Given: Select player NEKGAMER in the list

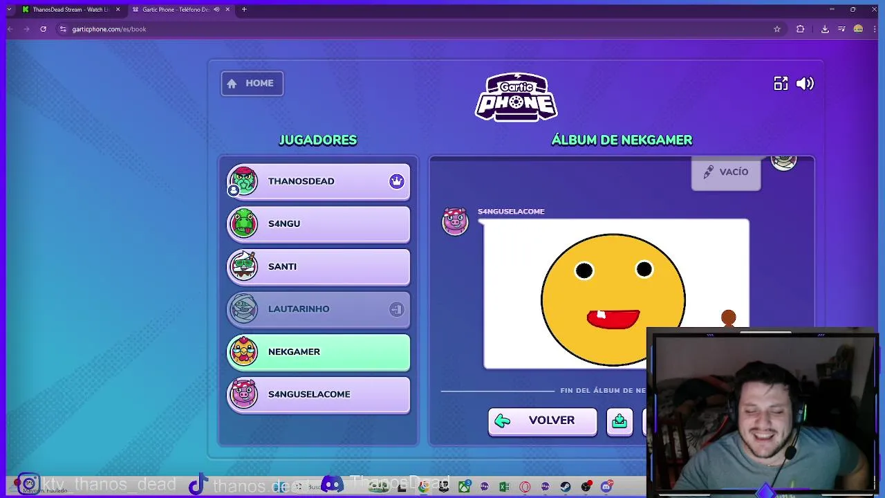Looking at the screenshot, I should [318, 352].
